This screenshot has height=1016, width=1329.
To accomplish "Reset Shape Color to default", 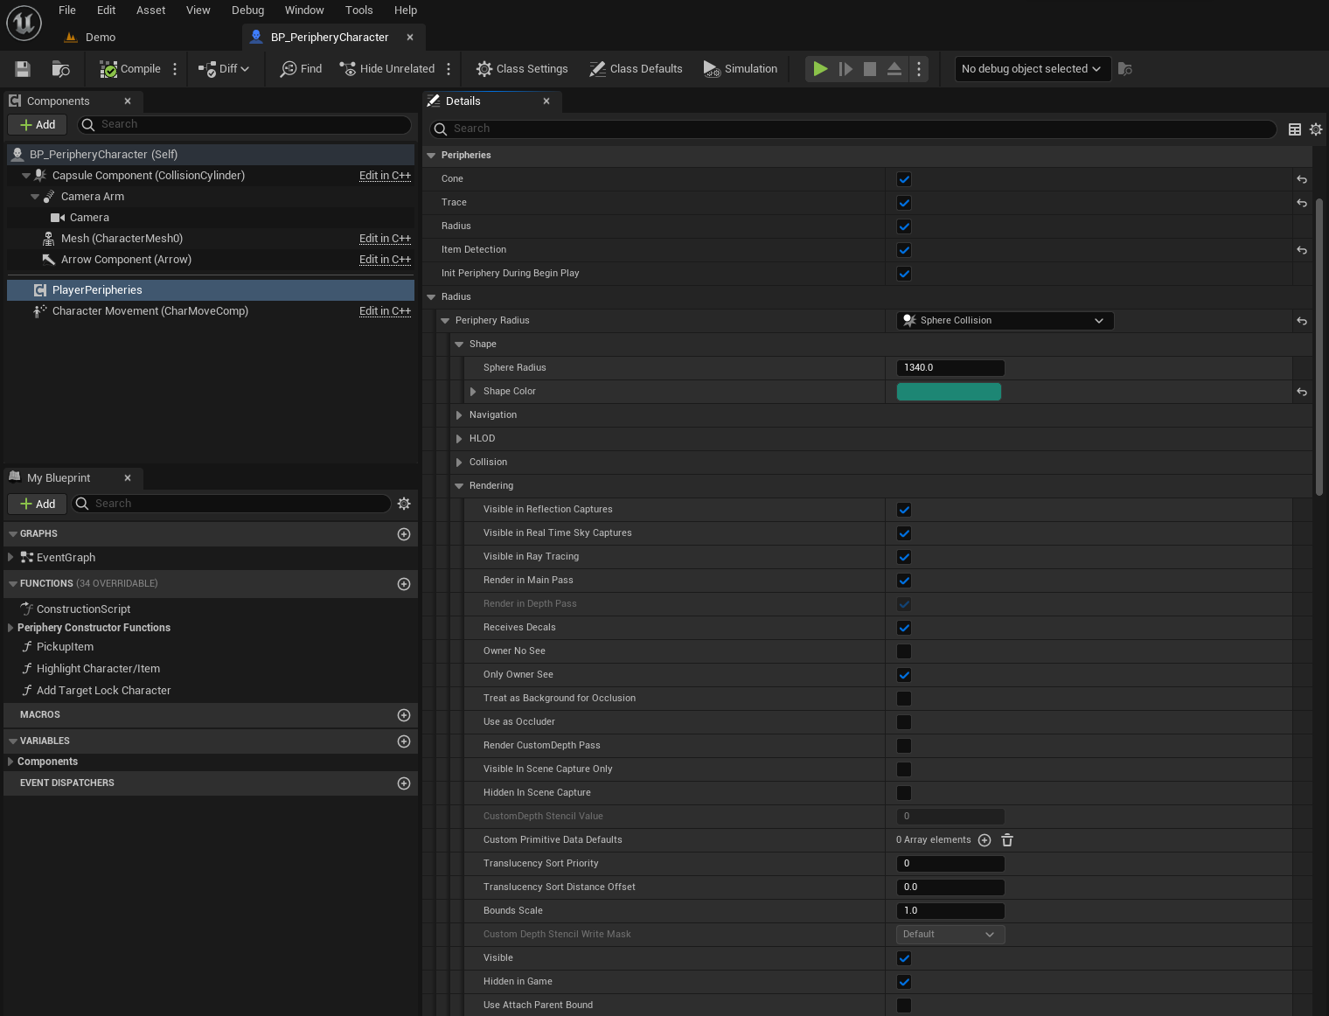I will (x=1302, y=392).
